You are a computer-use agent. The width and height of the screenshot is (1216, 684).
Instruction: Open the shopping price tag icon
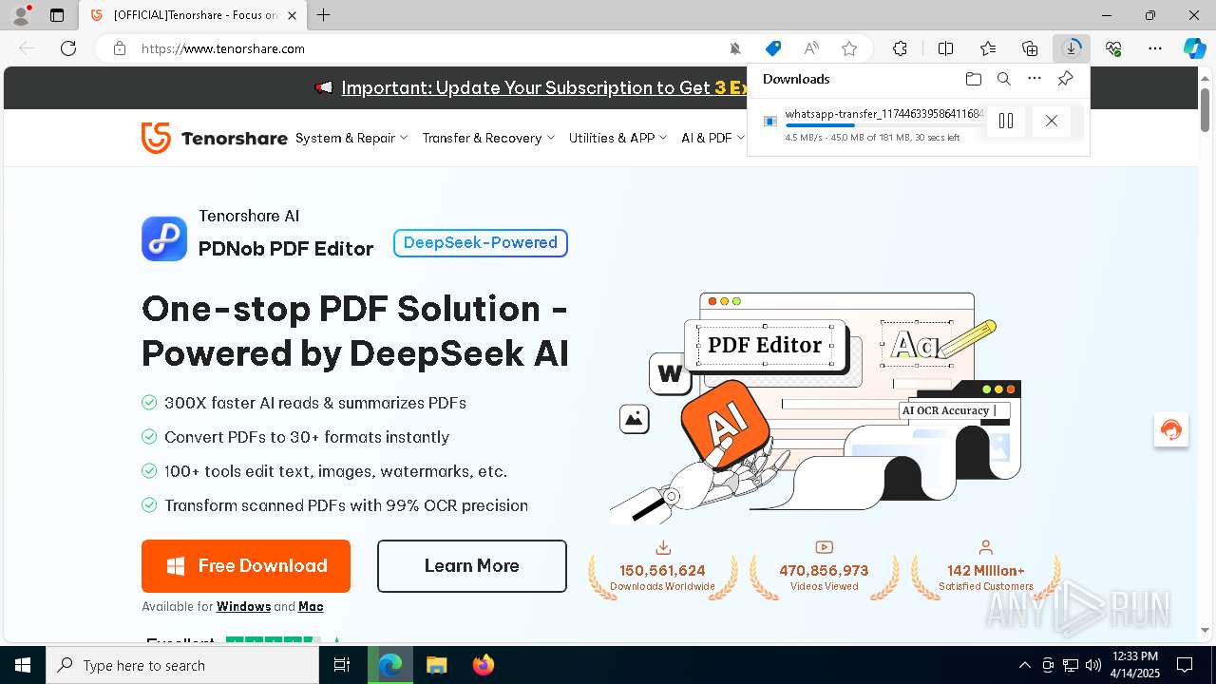pos(773,48)
